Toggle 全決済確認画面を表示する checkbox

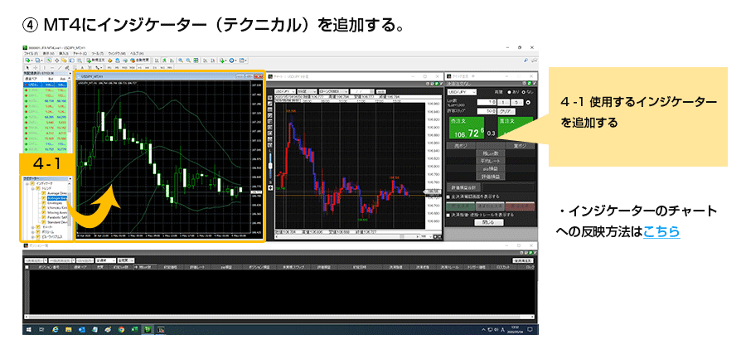tap(448, 196)
